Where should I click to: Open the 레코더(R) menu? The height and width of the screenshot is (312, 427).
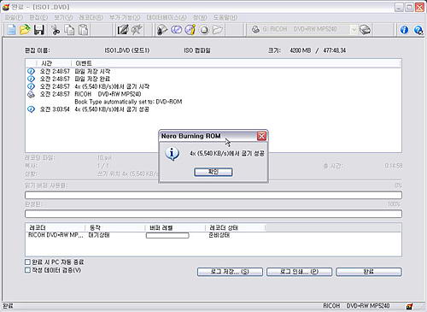(91, 17)
